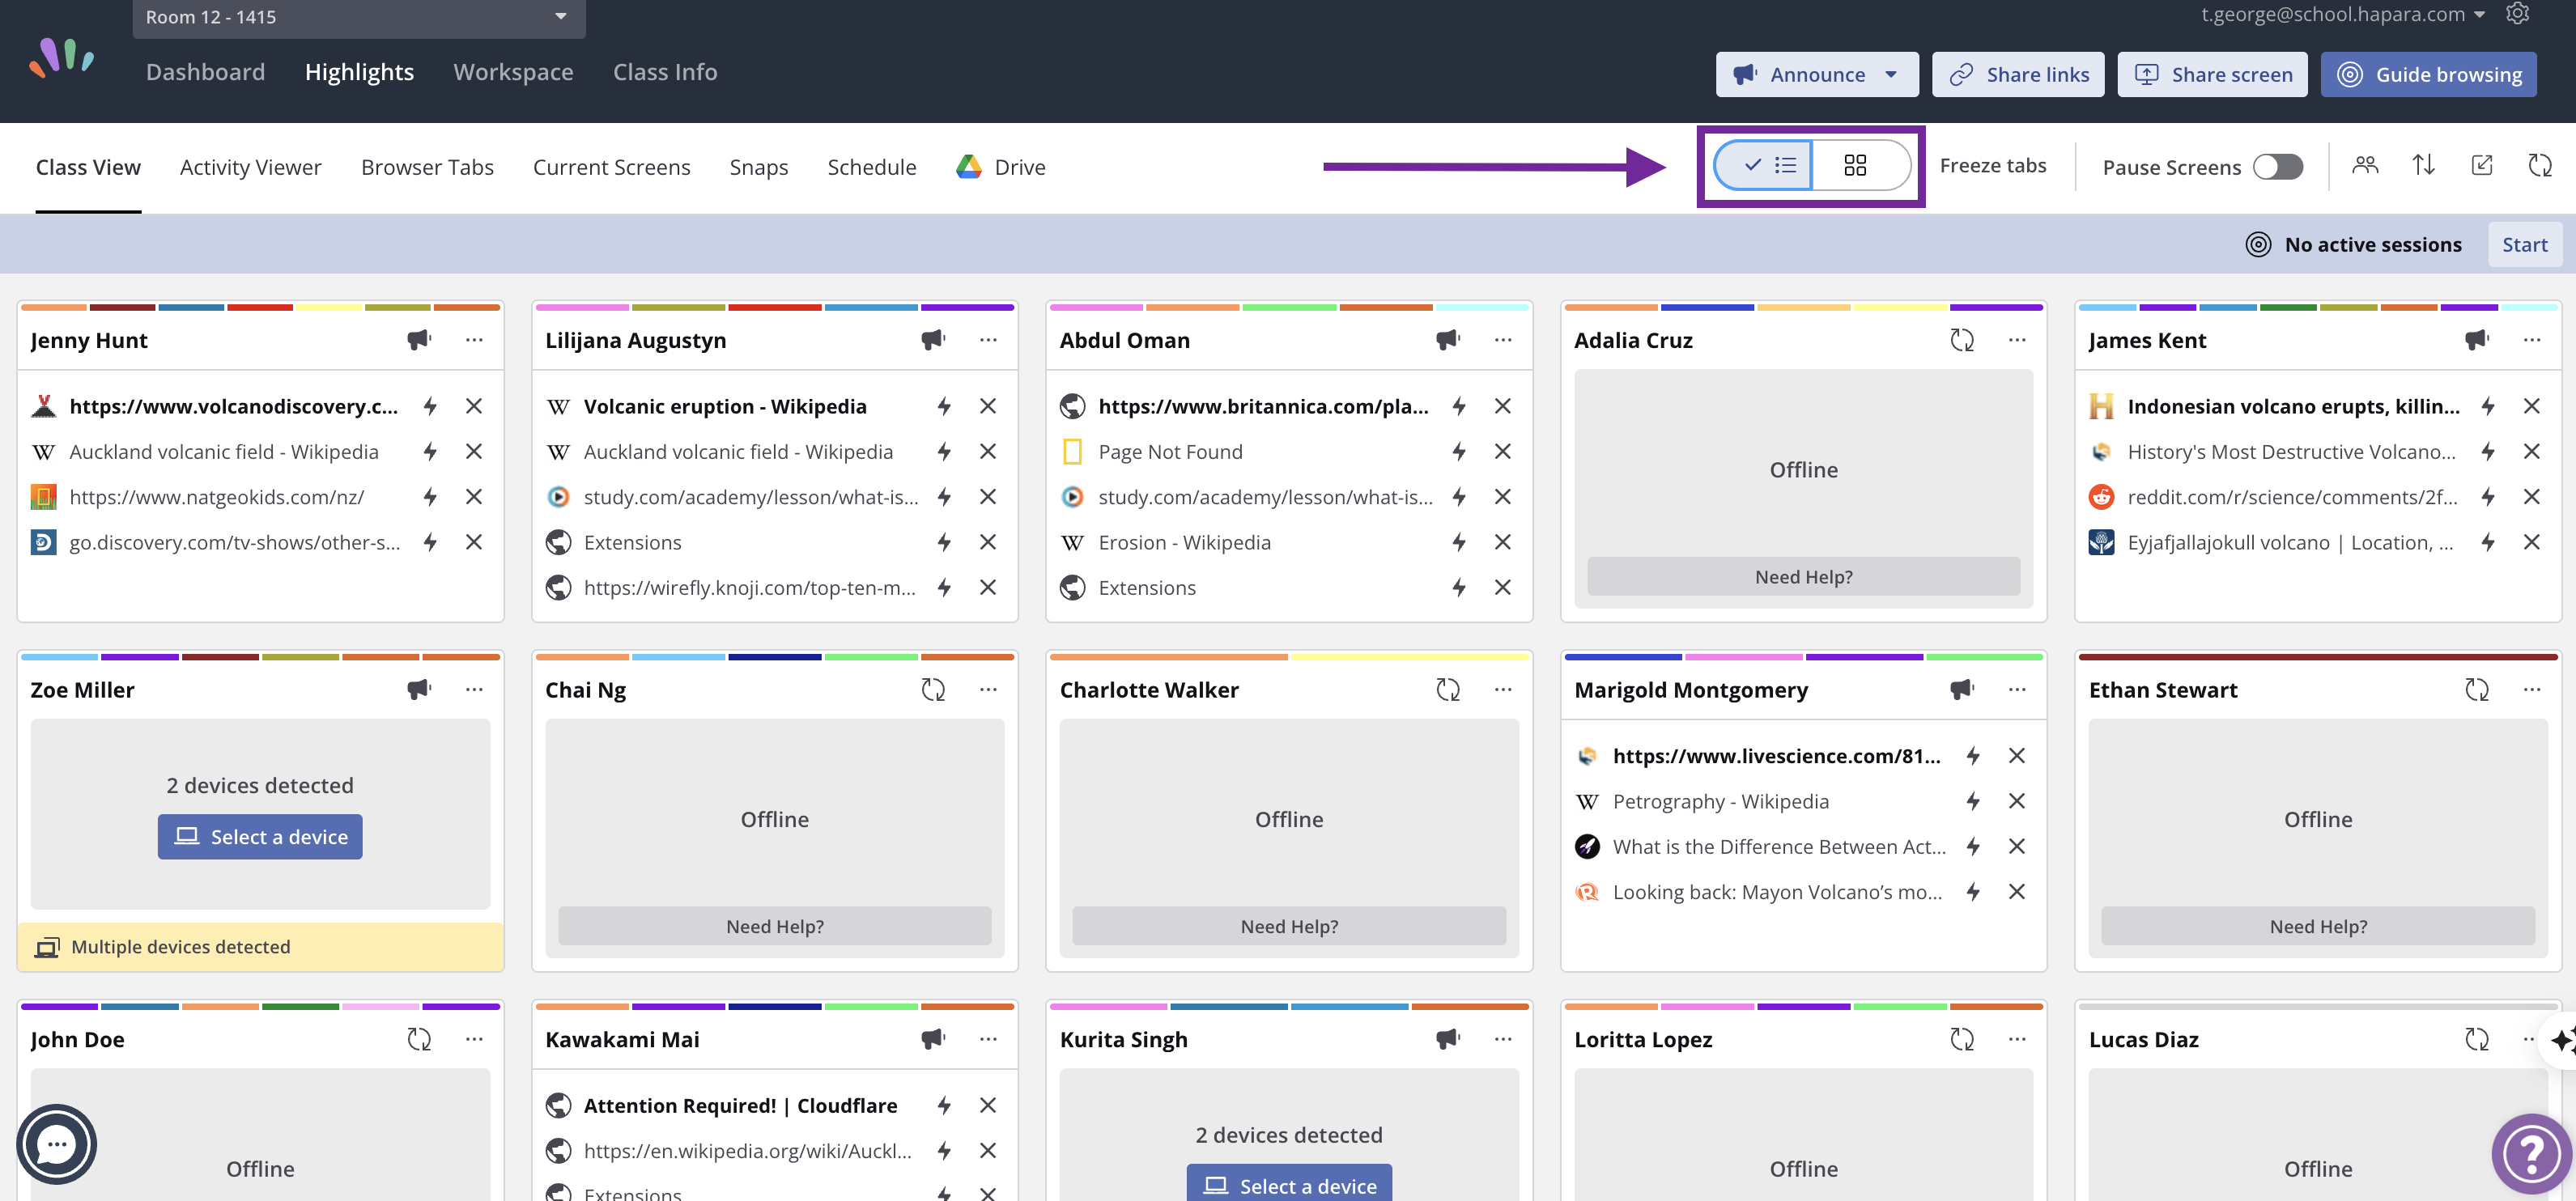2576x1201 pixels.
Task: Close Lilijana's Volcanic eruption Wikipedia tab
Action: 988,406
